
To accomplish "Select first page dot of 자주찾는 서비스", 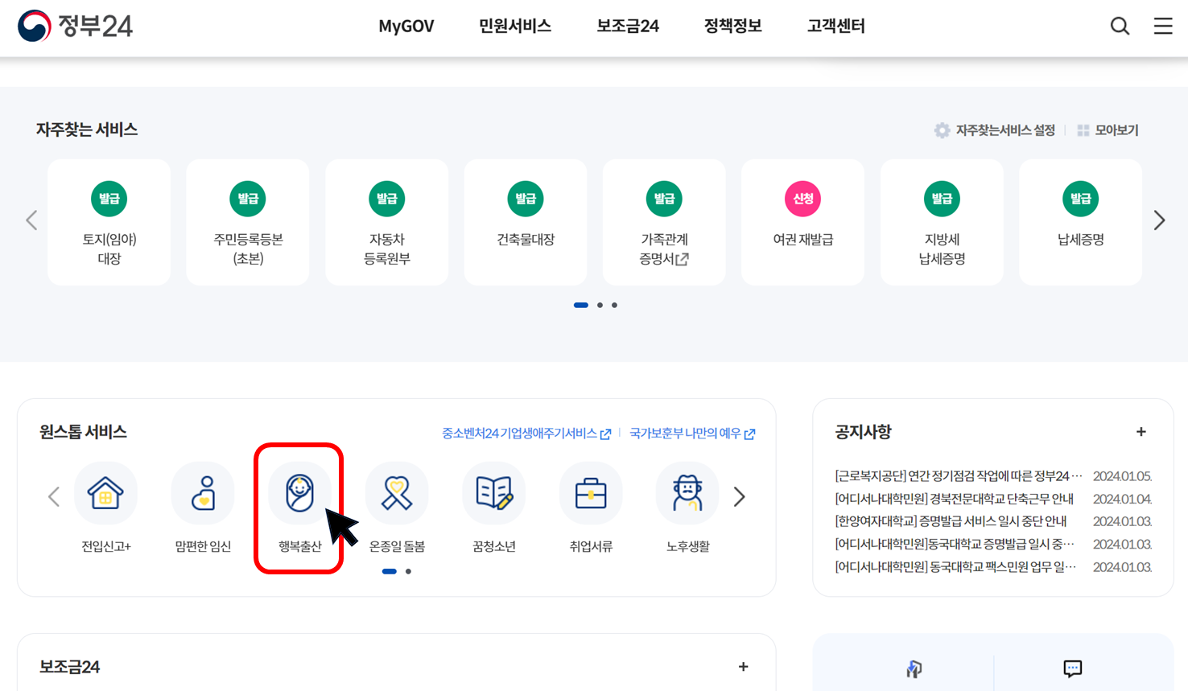I will click(581, 305).
